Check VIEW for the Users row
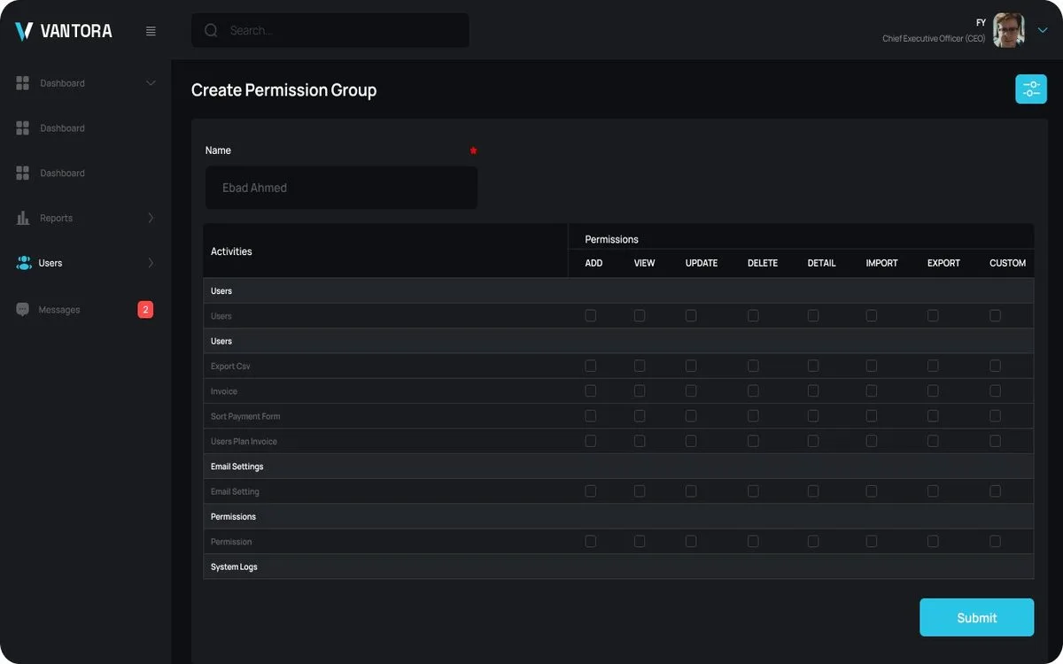The width and height of the screenshot is (1063, 664). [x=640, y=316]
